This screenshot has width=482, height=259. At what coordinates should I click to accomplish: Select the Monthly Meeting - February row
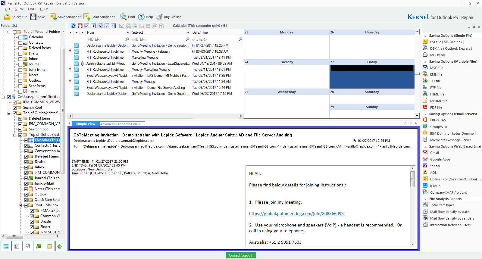155,51
